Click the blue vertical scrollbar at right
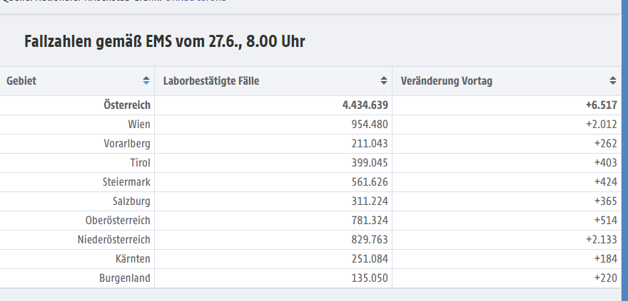This screenshot has width=628, height=301. click(x=625, y=151)
